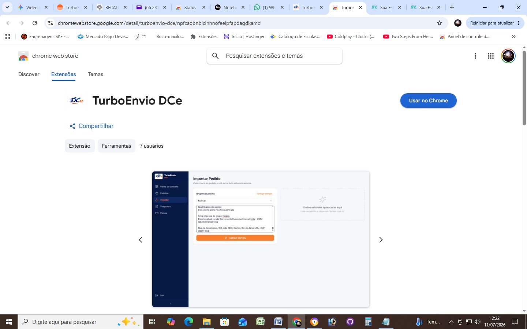
Task: Click the Extensão chip
Action: click(x=80, y=146)
